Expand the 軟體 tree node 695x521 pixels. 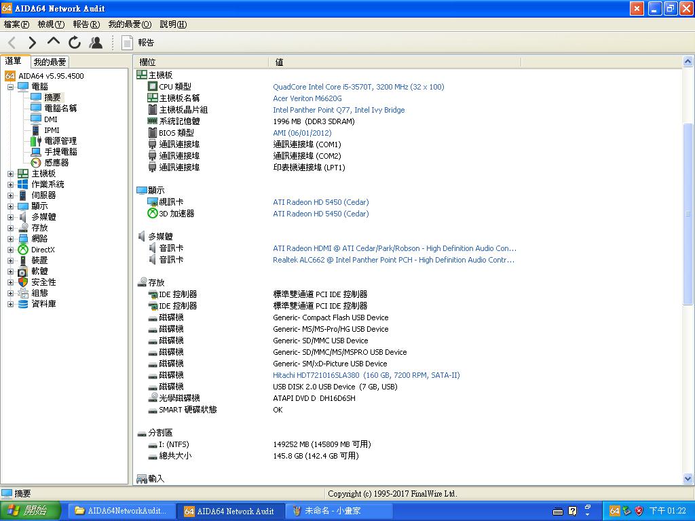pos(10,271)
